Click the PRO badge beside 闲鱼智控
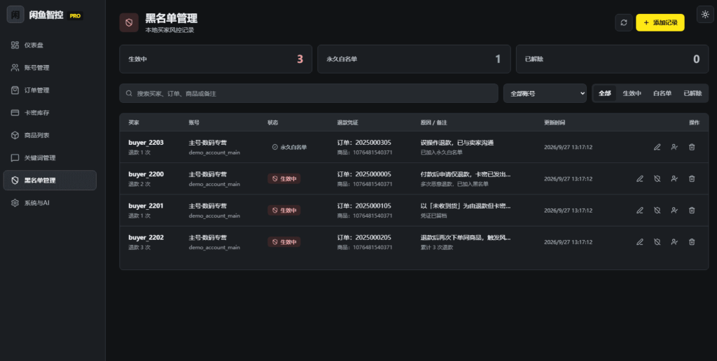This screenshot has height=361, width=717. point(75,15)
